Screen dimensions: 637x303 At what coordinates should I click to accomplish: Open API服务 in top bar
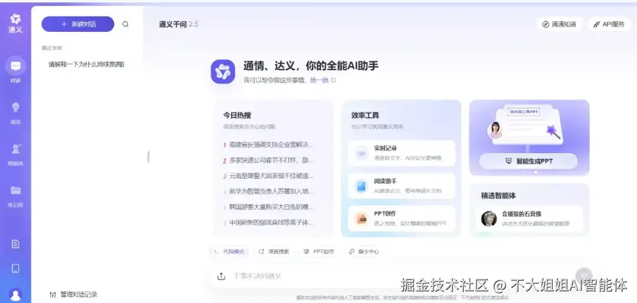coord(609,24)
